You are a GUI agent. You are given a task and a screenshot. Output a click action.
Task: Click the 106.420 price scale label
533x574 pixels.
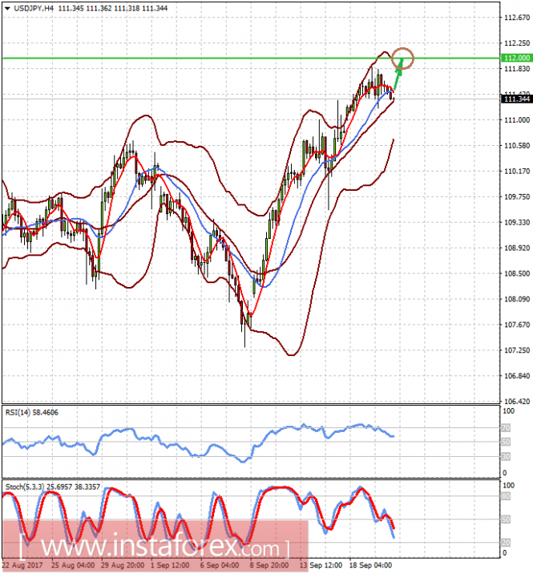[x=516, y=401]
